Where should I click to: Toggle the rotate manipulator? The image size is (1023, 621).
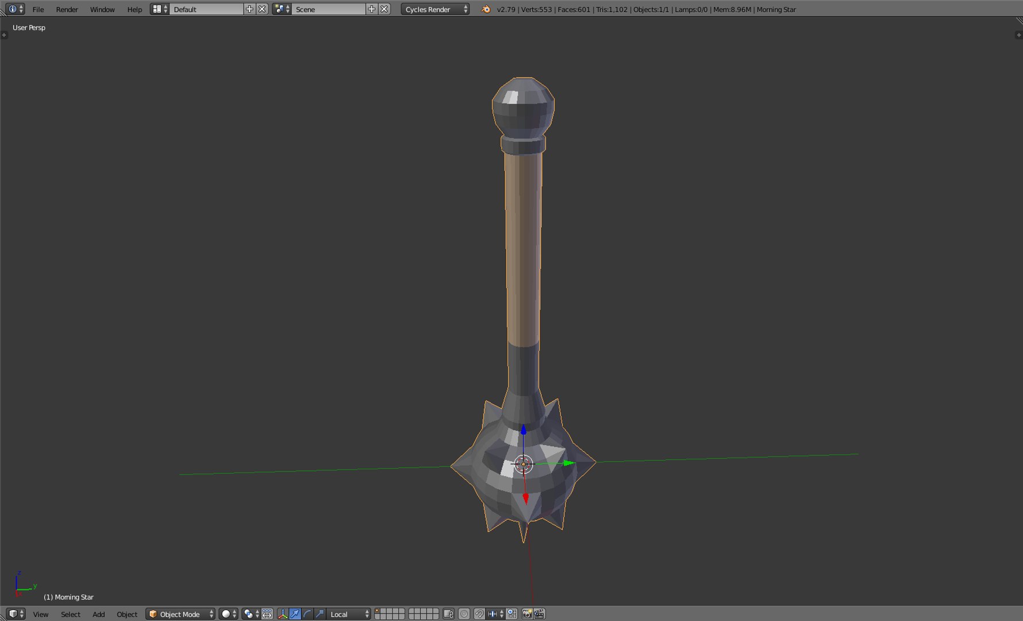(x=307, y=614)
